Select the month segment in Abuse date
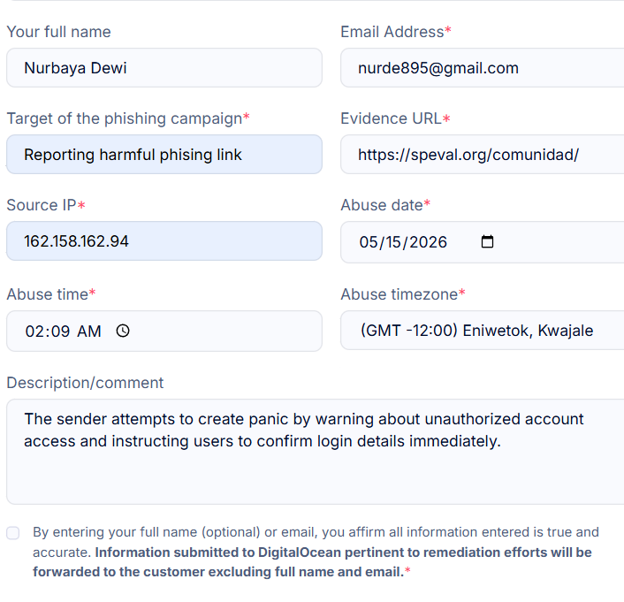624x602 pixels. [368, 242]
